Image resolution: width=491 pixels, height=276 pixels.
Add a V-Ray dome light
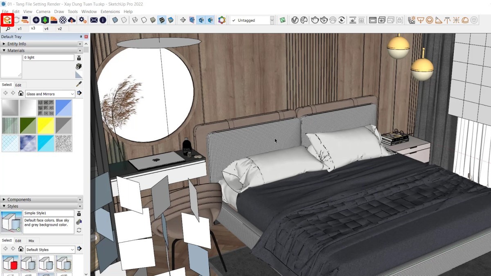pos(465,20)
